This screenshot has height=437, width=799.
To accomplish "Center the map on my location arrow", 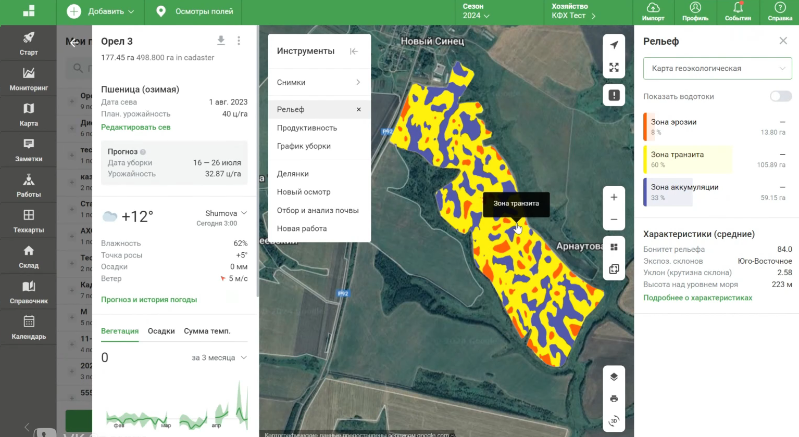I will tap(614, 45).
